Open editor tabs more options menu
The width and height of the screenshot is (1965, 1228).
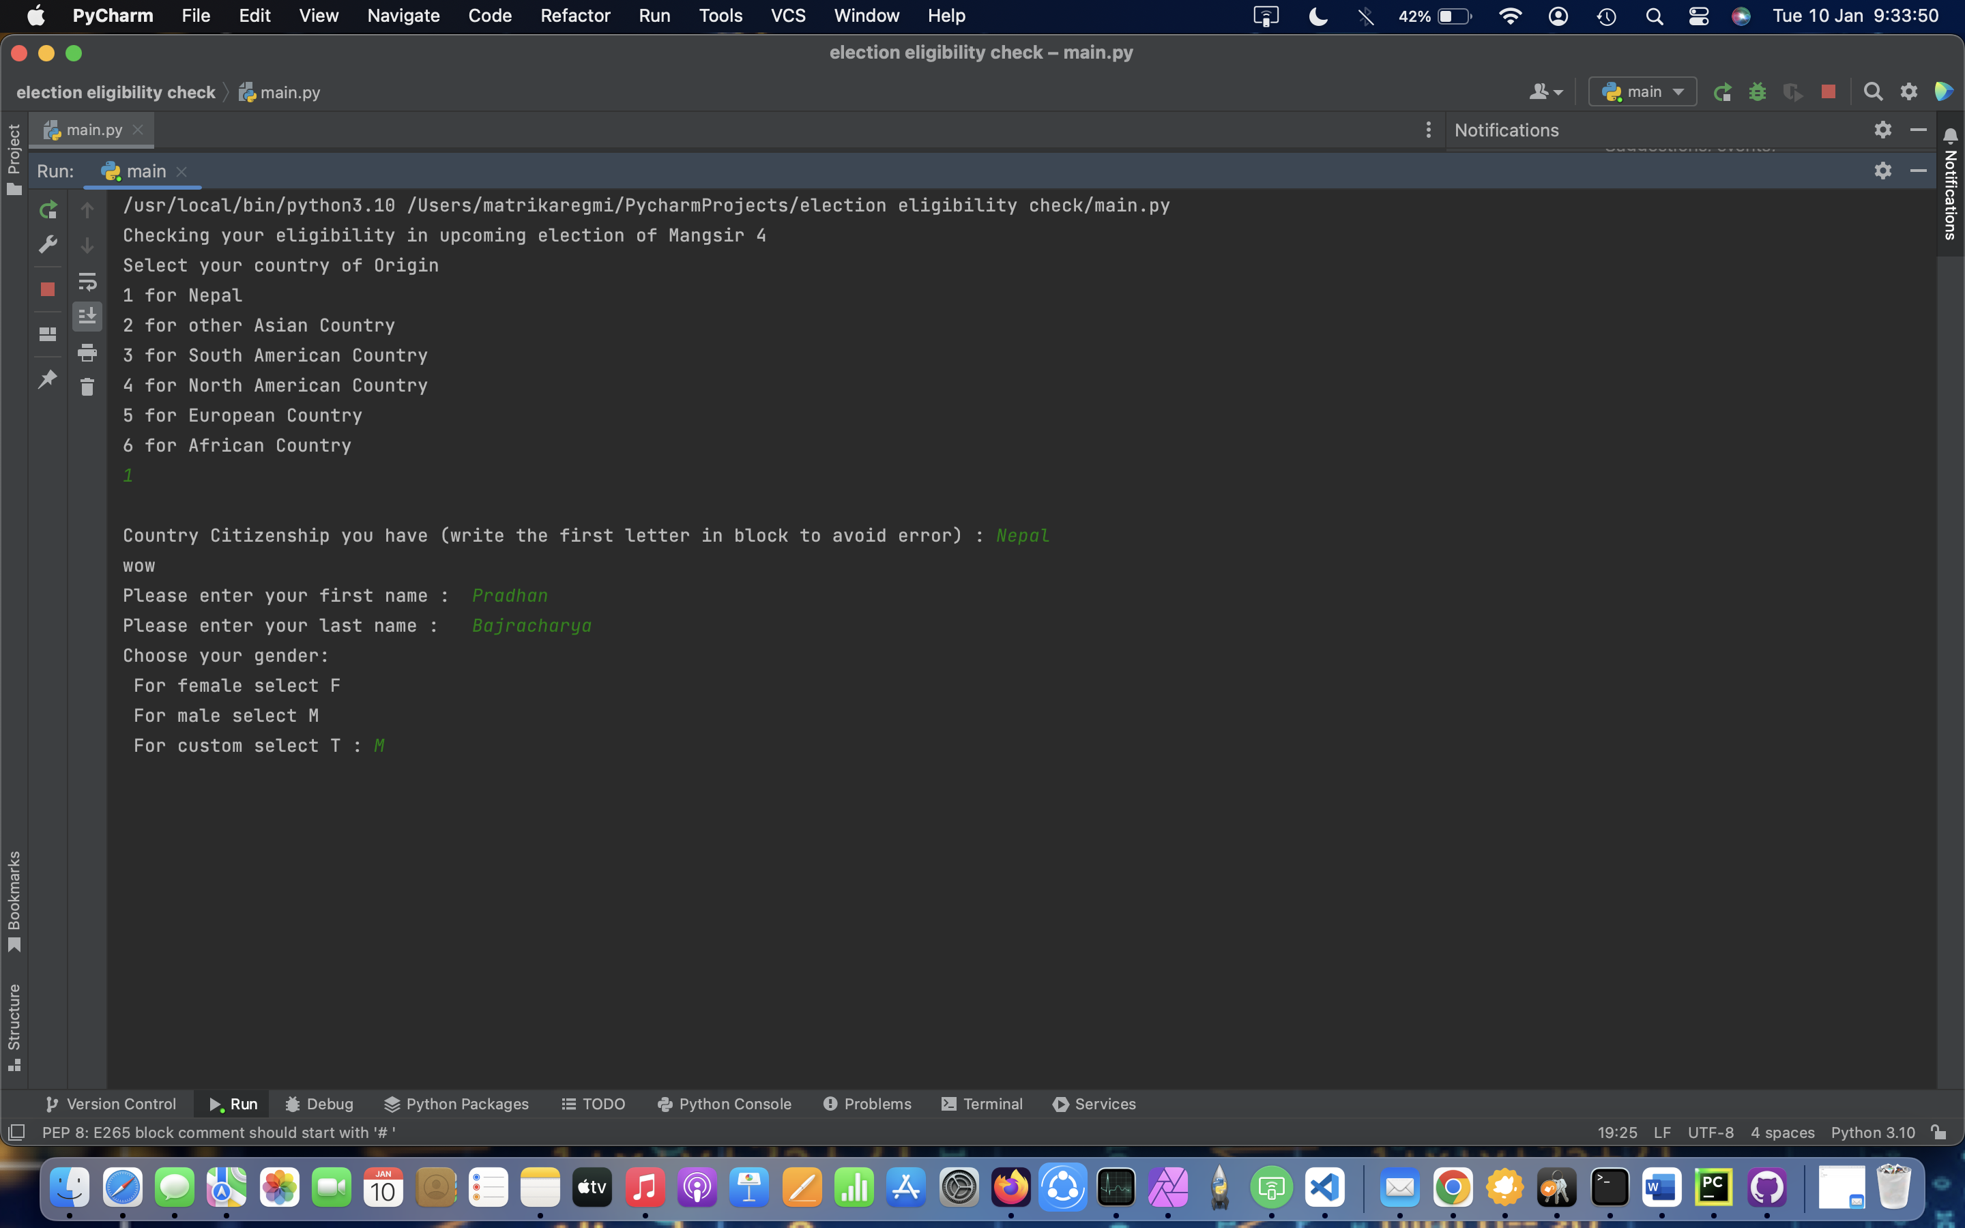[1428, 130]
